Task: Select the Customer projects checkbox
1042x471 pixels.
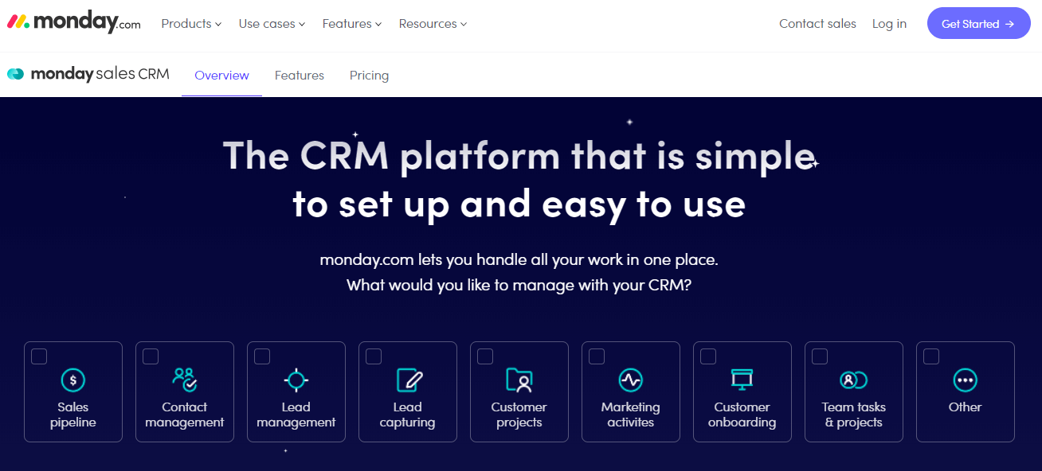Action: pyautogui.click(x=485, y=356)
